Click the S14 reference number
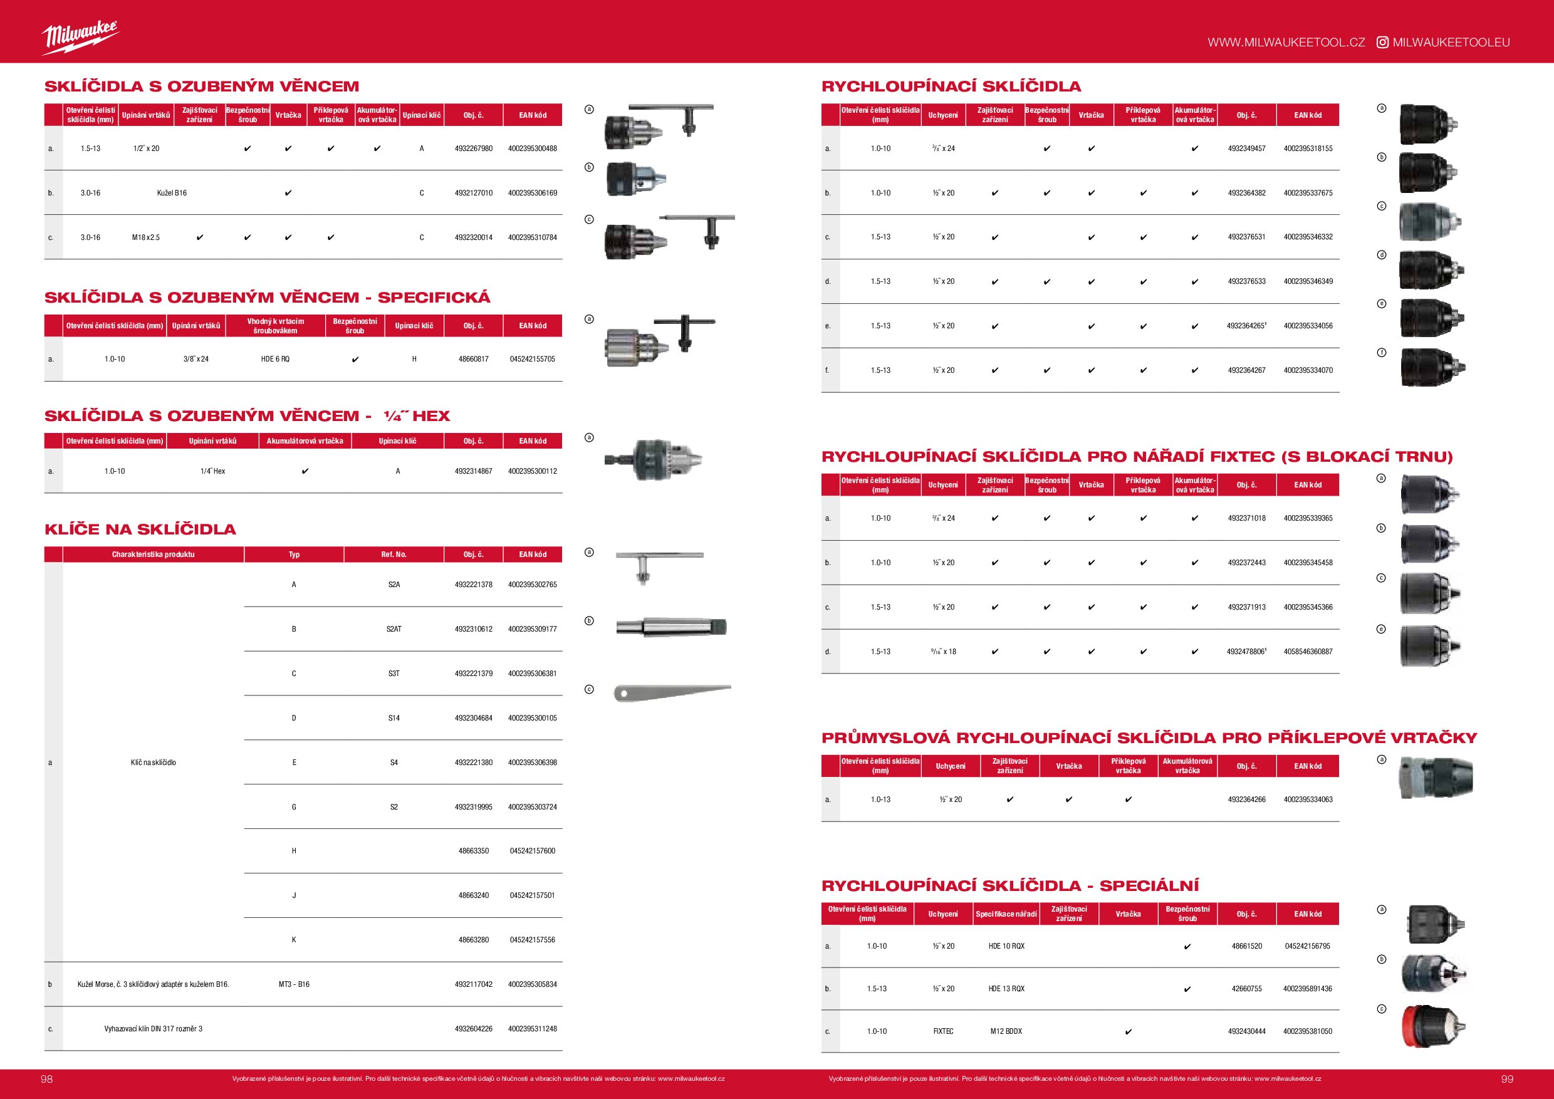 tap(394, 718)
